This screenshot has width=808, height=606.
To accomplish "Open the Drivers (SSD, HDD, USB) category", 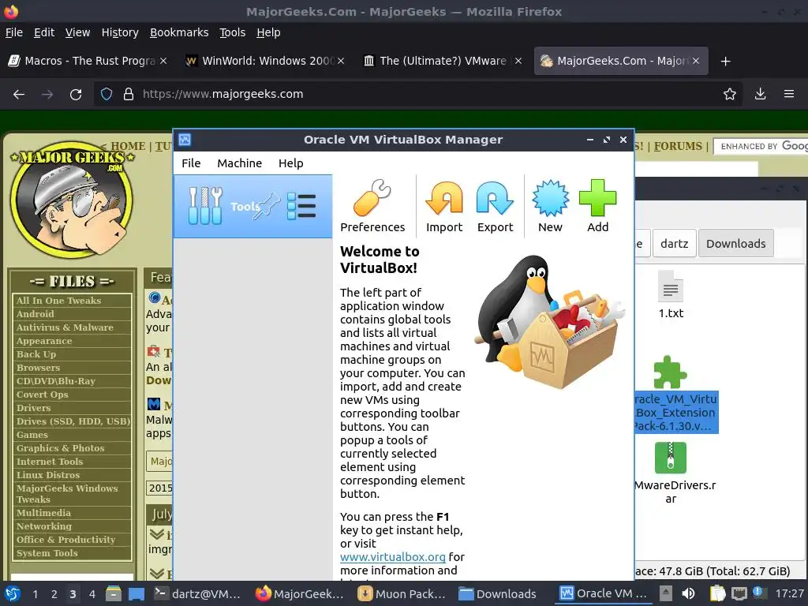I will click(72, 421).
